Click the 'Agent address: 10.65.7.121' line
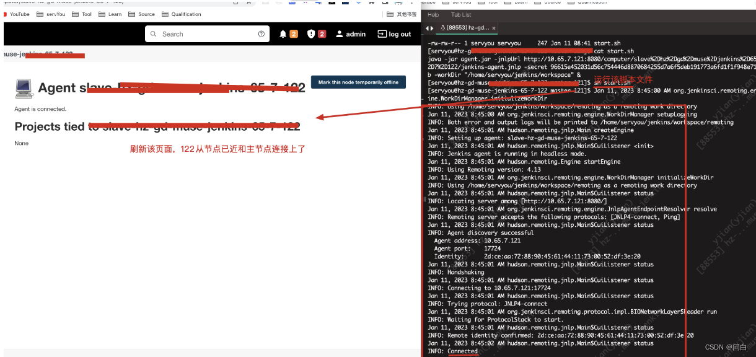This screenshot has width=756, height=357. (477, 240)
